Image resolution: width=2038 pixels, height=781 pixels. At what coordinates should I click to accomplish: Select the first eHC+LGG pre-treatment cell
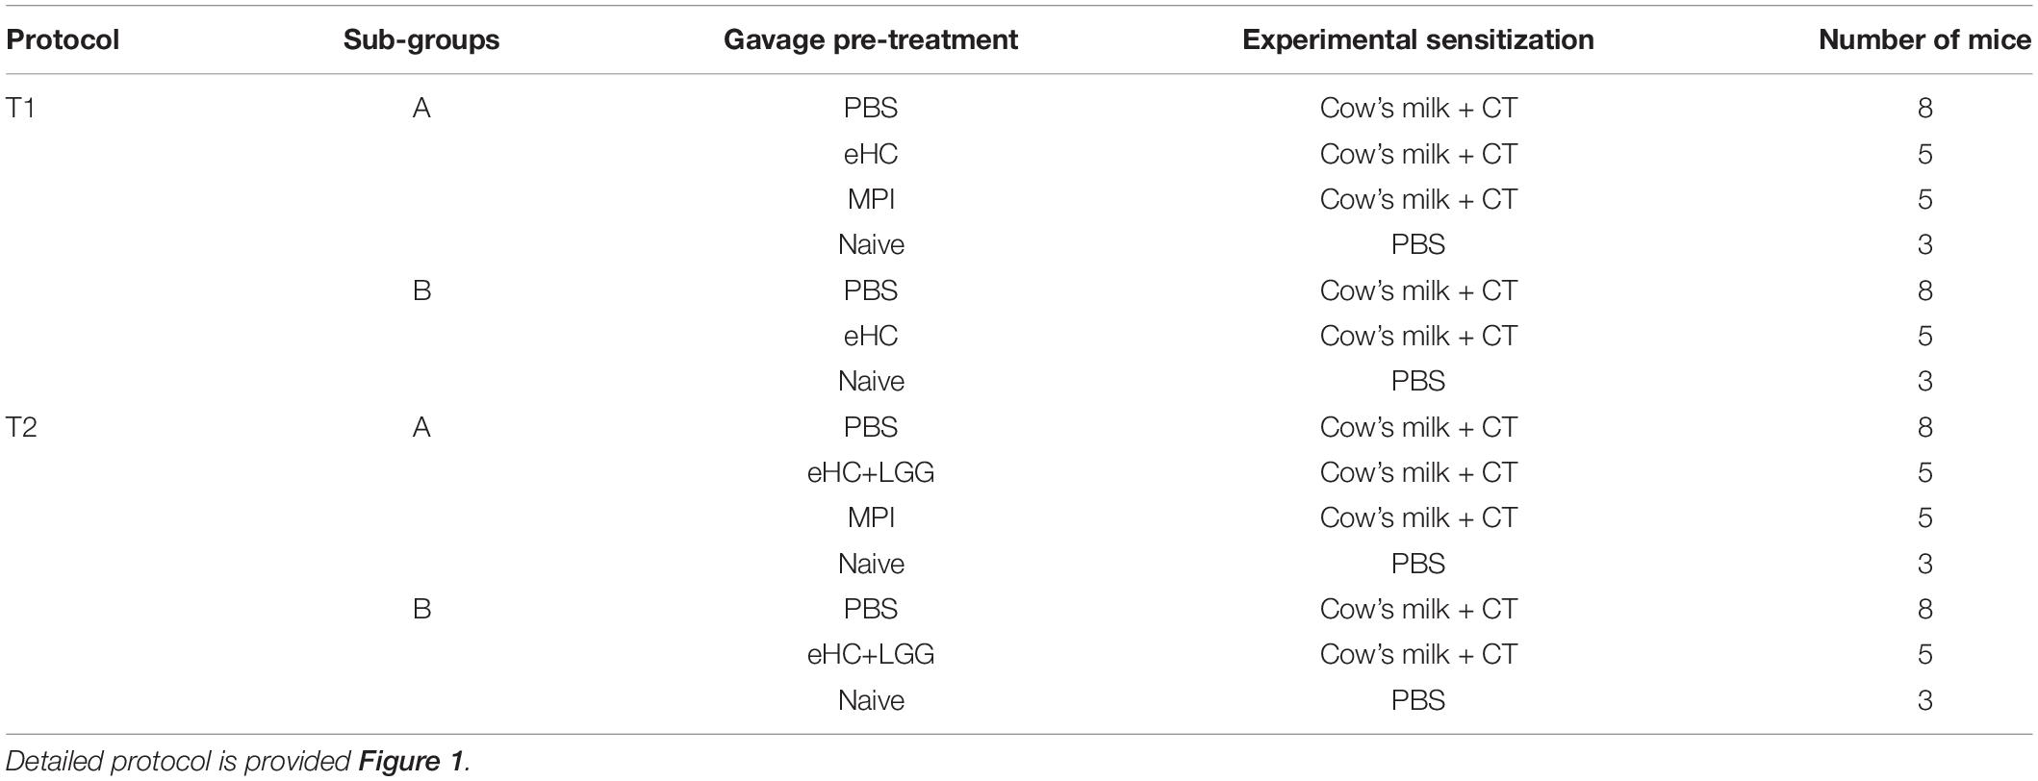coord(871,472)
